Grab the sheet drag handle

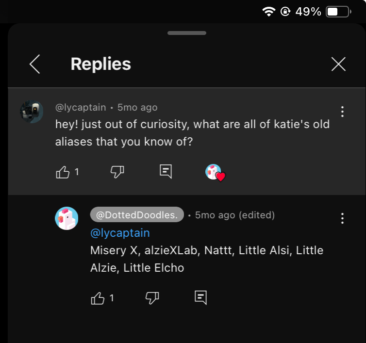tap(187, 33)
